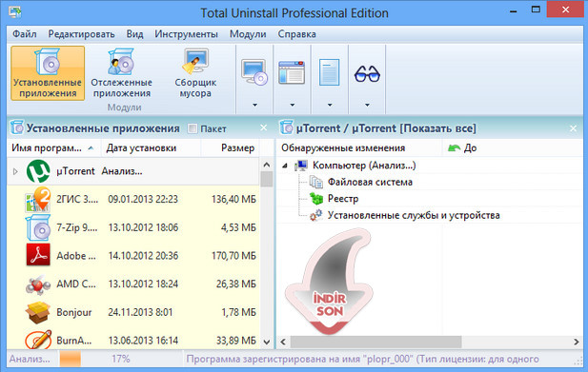Click the horizontal scrollbar right arrow
Image resolution: width=588 pixels, height=372 pixels.
pos(576,342)
